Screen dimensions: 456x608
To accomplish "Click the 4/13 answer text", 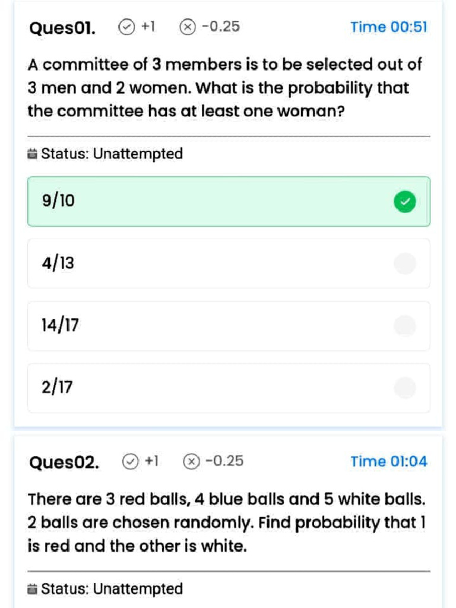I will pyautogui.click(x=58, y=264).
